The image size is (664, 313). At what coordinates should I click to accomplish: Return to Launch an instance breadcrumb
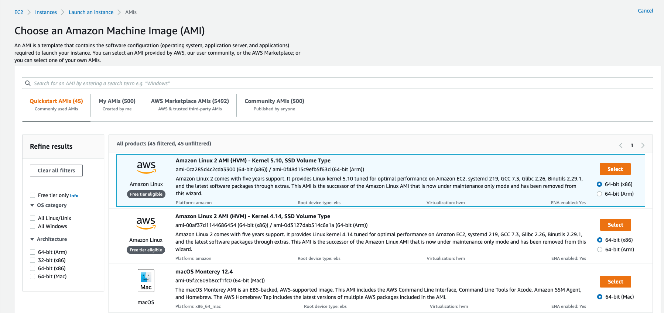[91, 12]
